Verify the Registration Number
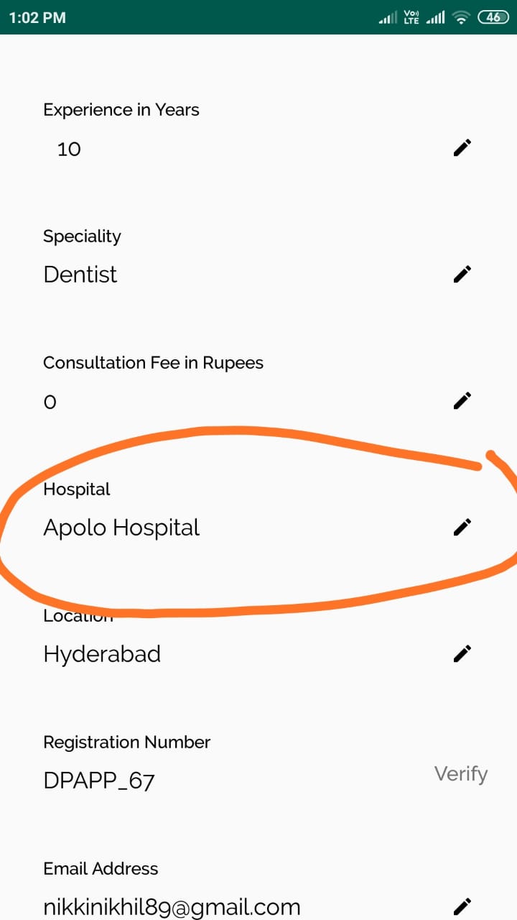Screen dimensions: 517x920 pos(460,774)
